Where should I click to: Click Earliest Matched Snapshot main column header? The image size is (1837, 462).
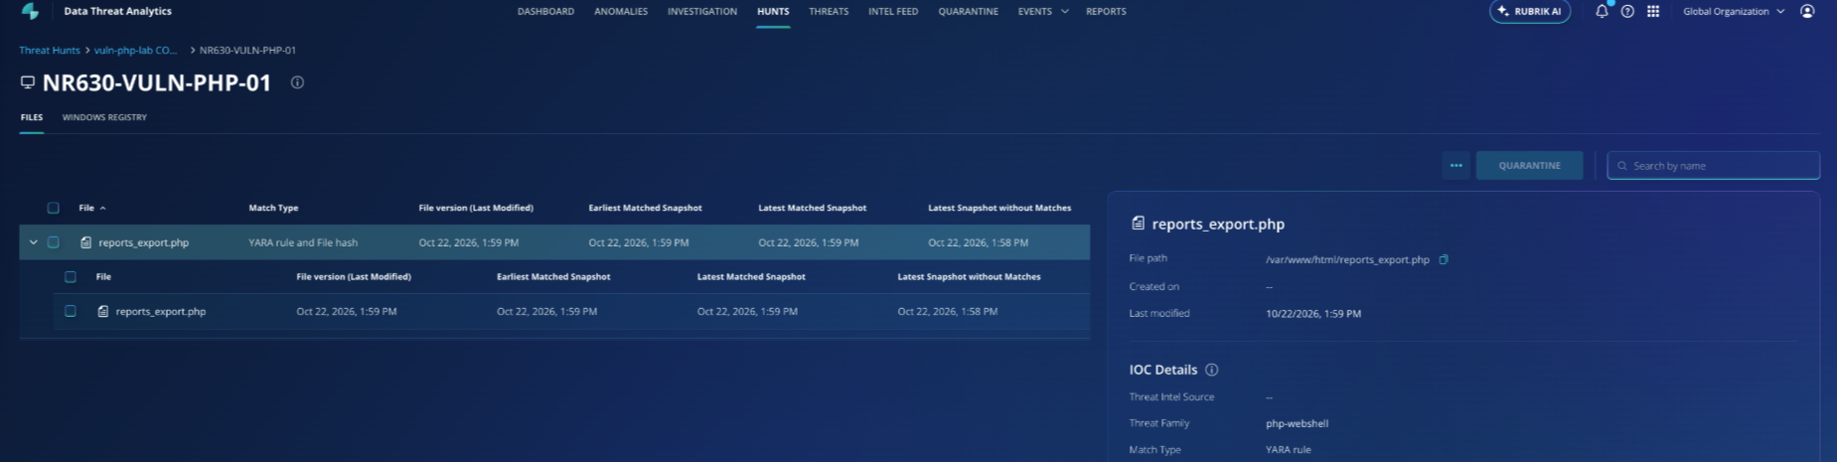tap(645, 208)
